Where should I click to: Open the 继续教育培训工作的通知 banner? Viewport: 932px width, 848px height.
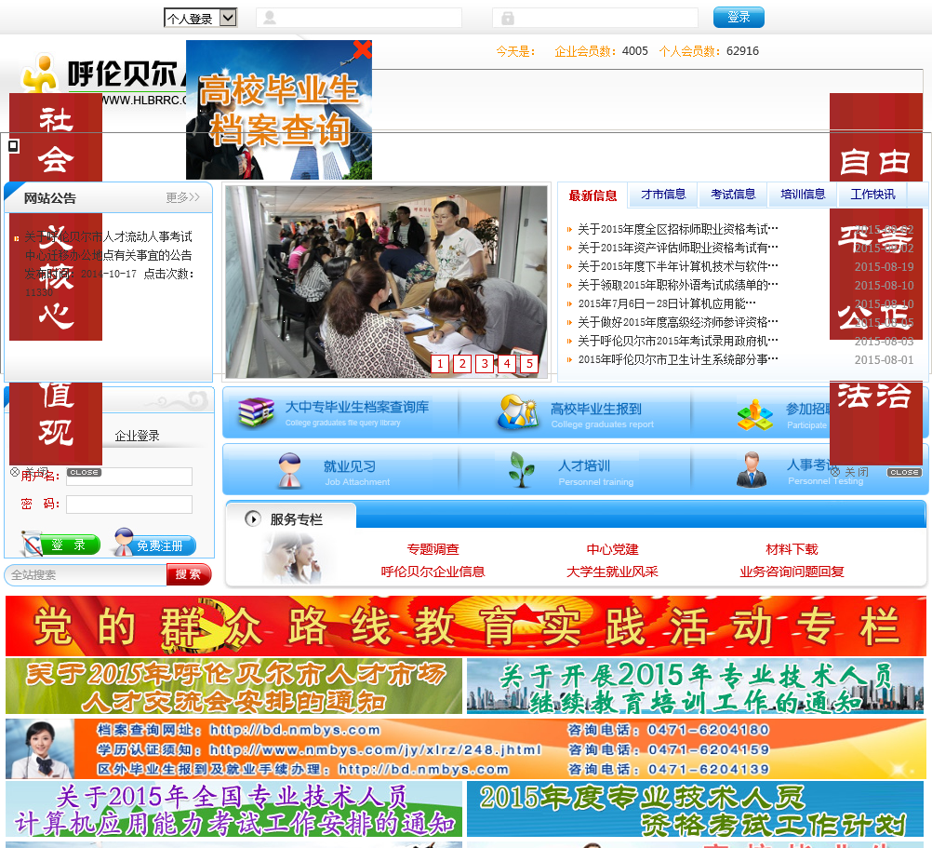[696, 686]
